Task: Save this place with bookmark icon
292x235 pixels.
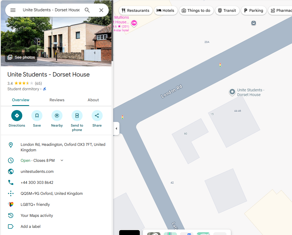Action: click(x=37, y=116)
